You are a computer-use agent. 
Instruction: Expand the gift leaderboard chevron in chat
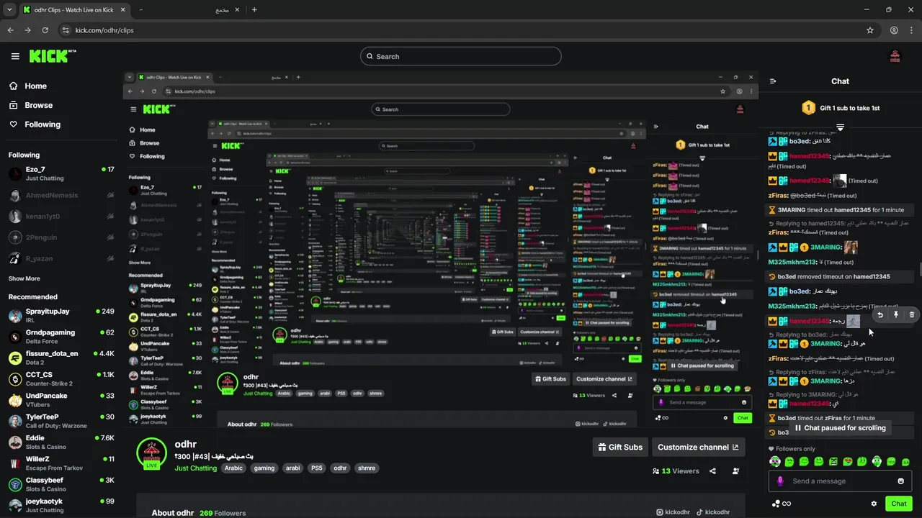coord(840,127)
